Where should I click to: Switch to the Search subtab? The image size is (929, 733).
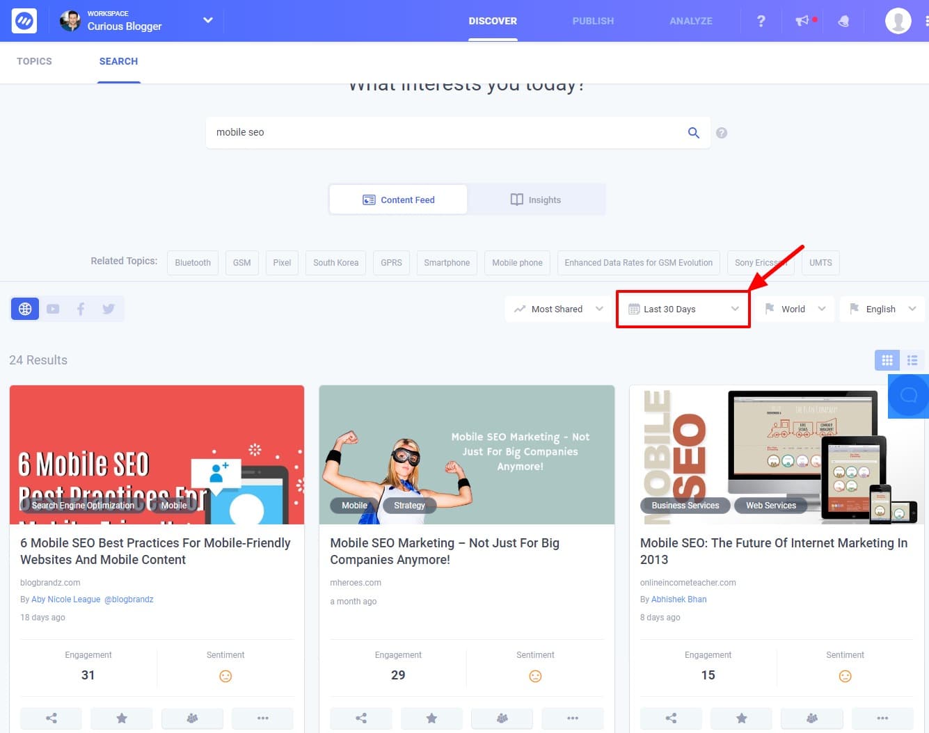(x=118, y=61)
